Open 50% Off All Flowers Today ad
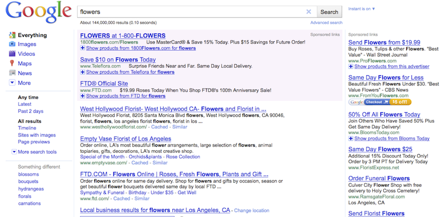Screen dimensions: 447x217 384,114
